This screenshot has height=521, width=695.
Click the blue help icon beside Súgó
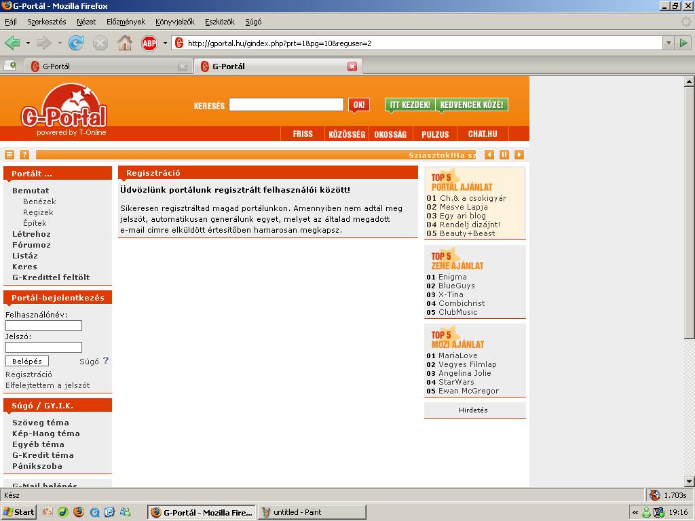(106, 361)
